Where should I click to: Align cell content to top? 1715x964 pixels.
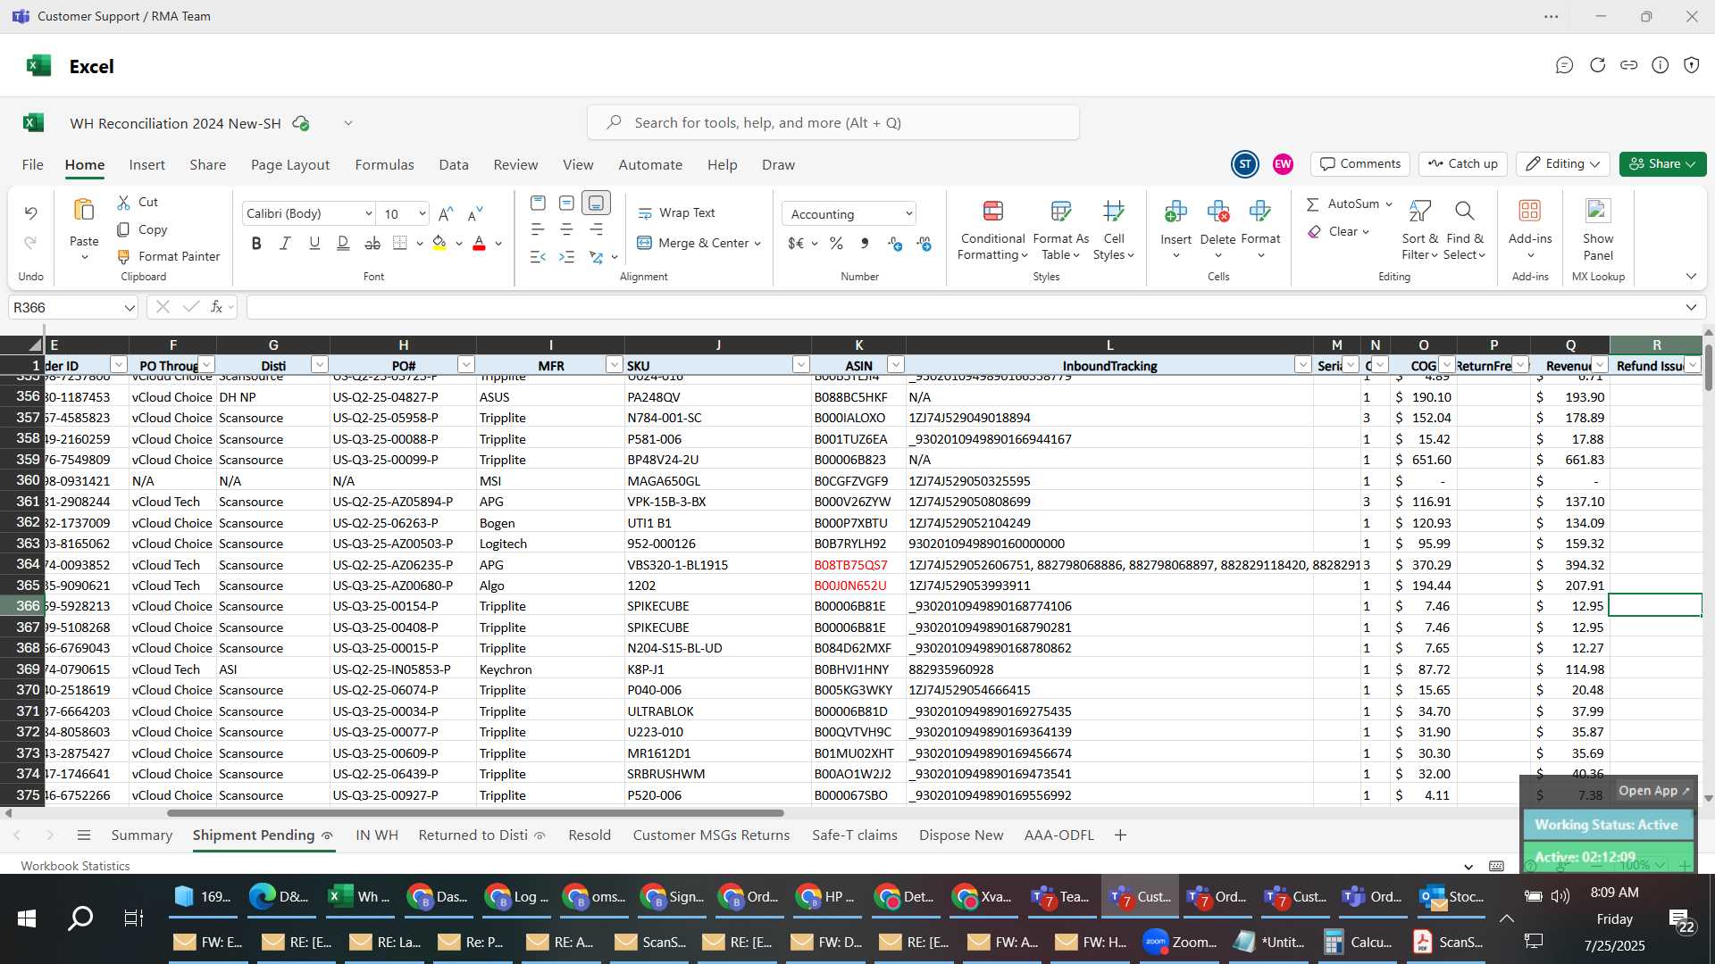tap(538, 203)
